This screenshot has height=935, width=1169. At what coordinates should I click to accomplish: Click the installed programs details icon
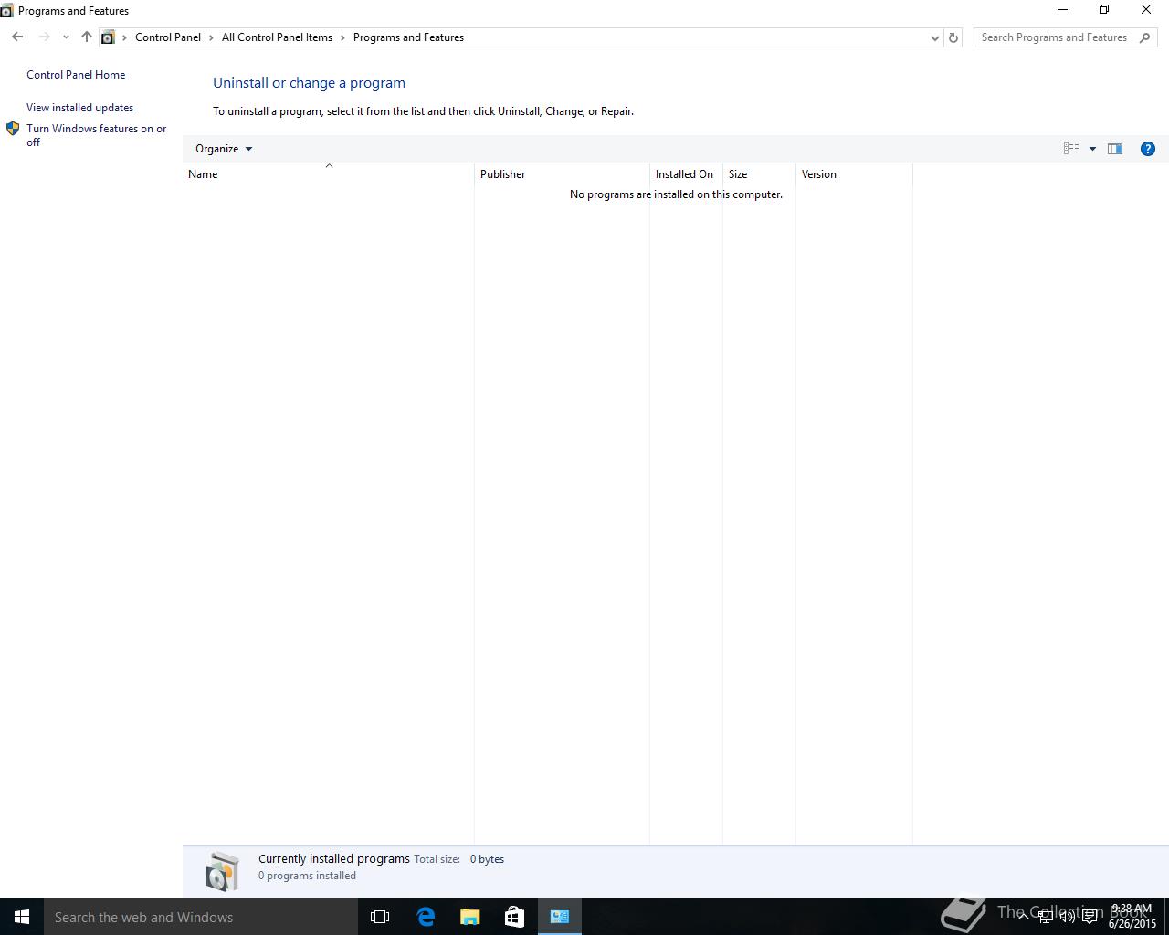[222, 871]
